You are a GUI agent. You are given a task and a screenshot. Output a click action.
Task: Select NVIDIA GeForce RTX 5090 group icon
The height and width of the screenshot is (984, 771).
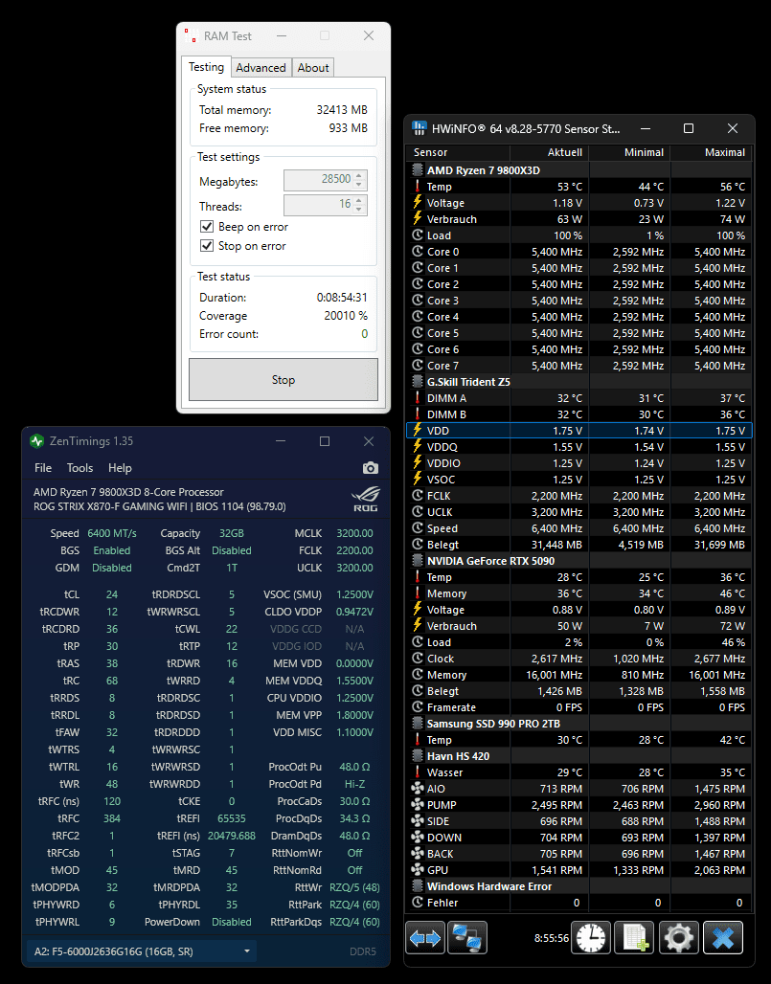click(x=417, y=560)
